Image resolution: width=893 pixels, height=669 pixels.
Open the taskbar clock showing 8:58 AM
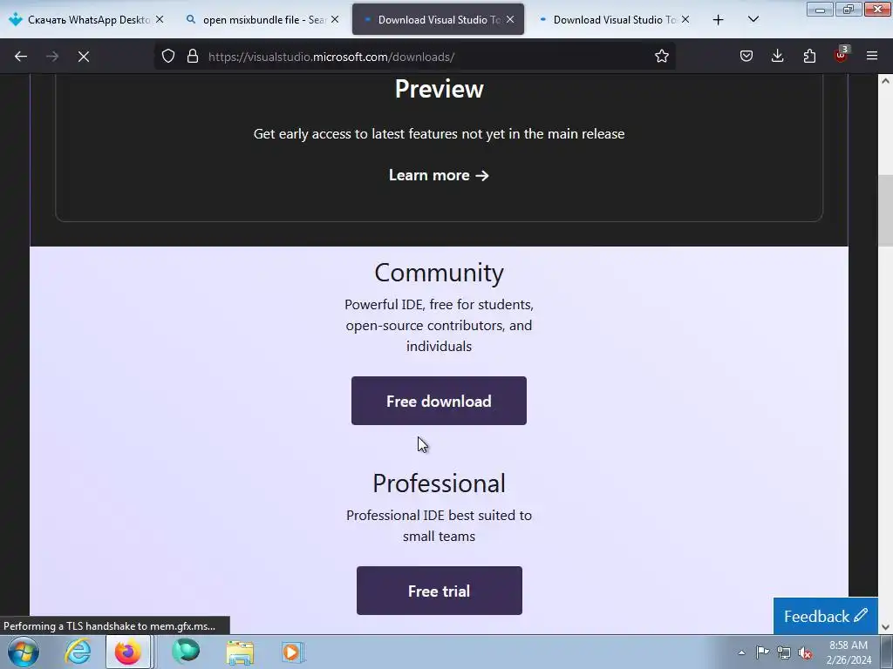point(849,652)
